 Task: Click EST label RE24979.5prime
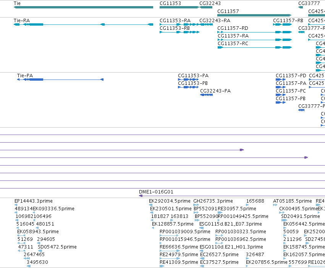179,255
